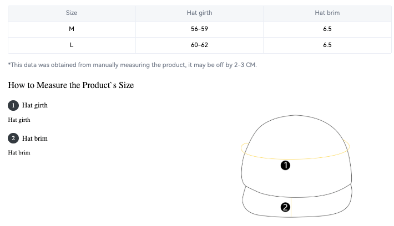
Task: Select the black 2 marker on hat brim
Action: [x=285, y=207]
